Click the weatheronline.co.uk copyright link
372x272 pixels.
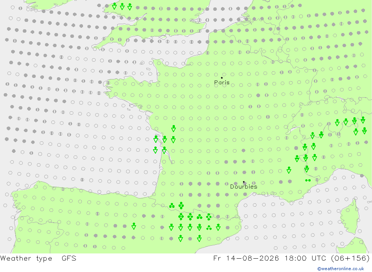pyautogui.click(x=341, y=269)
